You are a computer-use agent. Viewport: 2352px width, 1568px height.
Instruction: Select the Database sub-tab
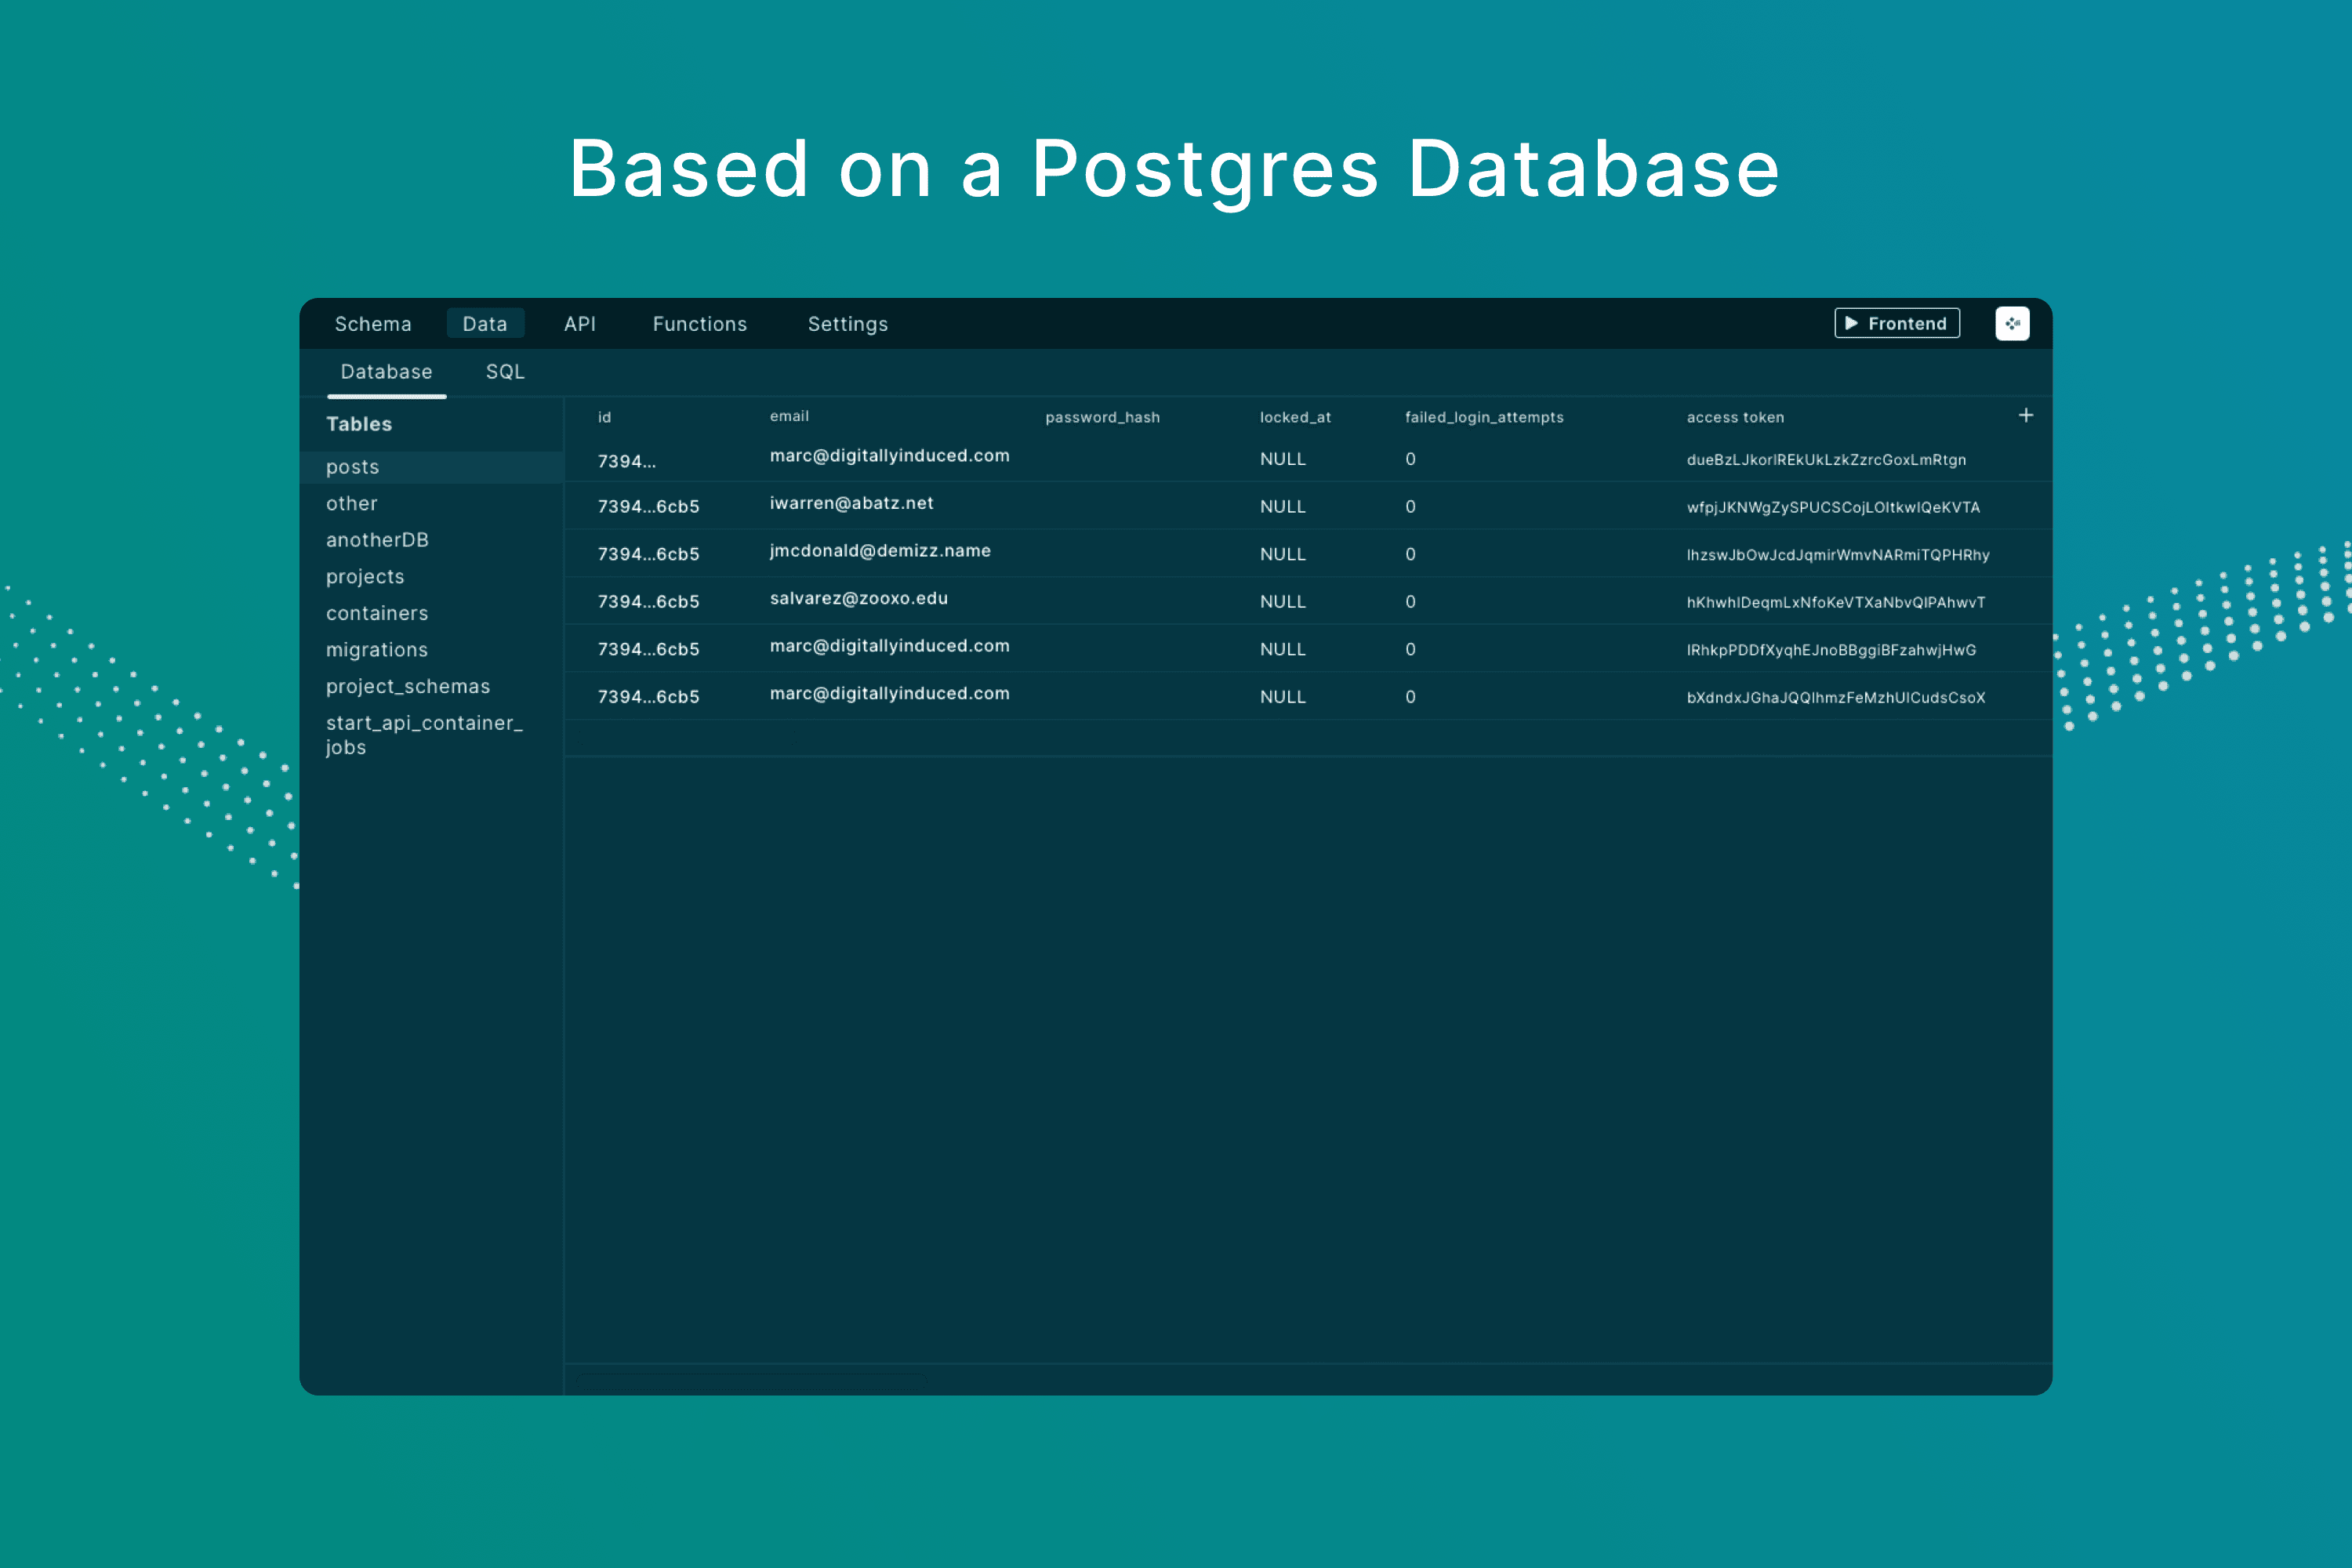[386, 372]
